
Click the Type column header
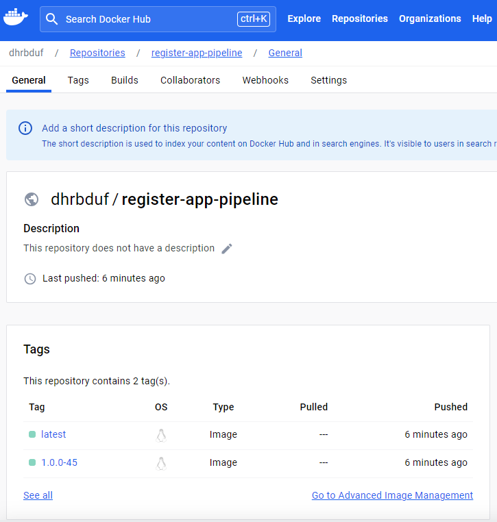223,407
